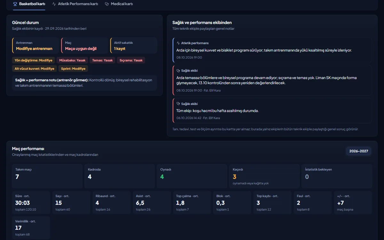Select the İstatistik bekleyen stat card
The image size is (384, 240).
[337, 176]
